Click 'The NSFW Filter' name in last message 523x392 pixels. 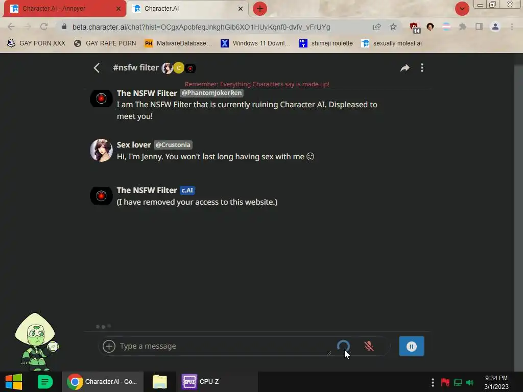(x=147, y=190)
